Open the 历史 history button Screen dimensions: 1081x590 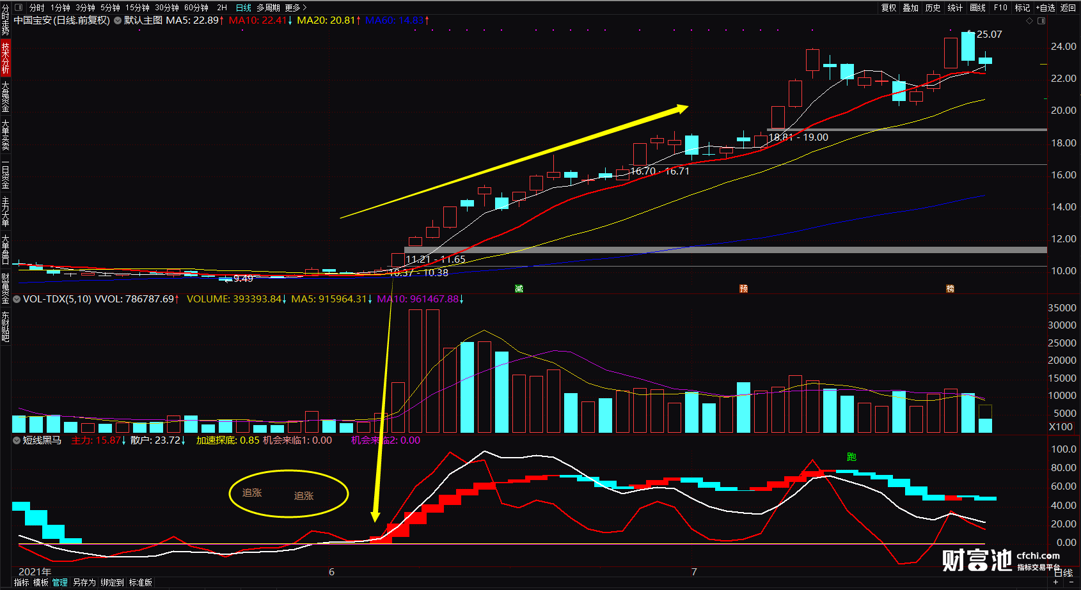(933, 8)
